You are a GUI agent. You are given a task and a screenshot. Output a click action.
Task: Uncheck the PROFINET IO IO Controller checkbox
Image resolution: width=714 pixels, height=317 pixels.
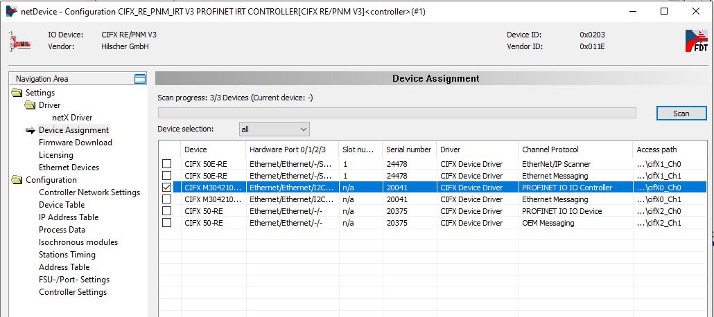pos(167,188)
